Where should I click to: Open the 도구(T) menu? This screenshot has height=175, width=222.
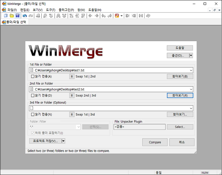51,10
